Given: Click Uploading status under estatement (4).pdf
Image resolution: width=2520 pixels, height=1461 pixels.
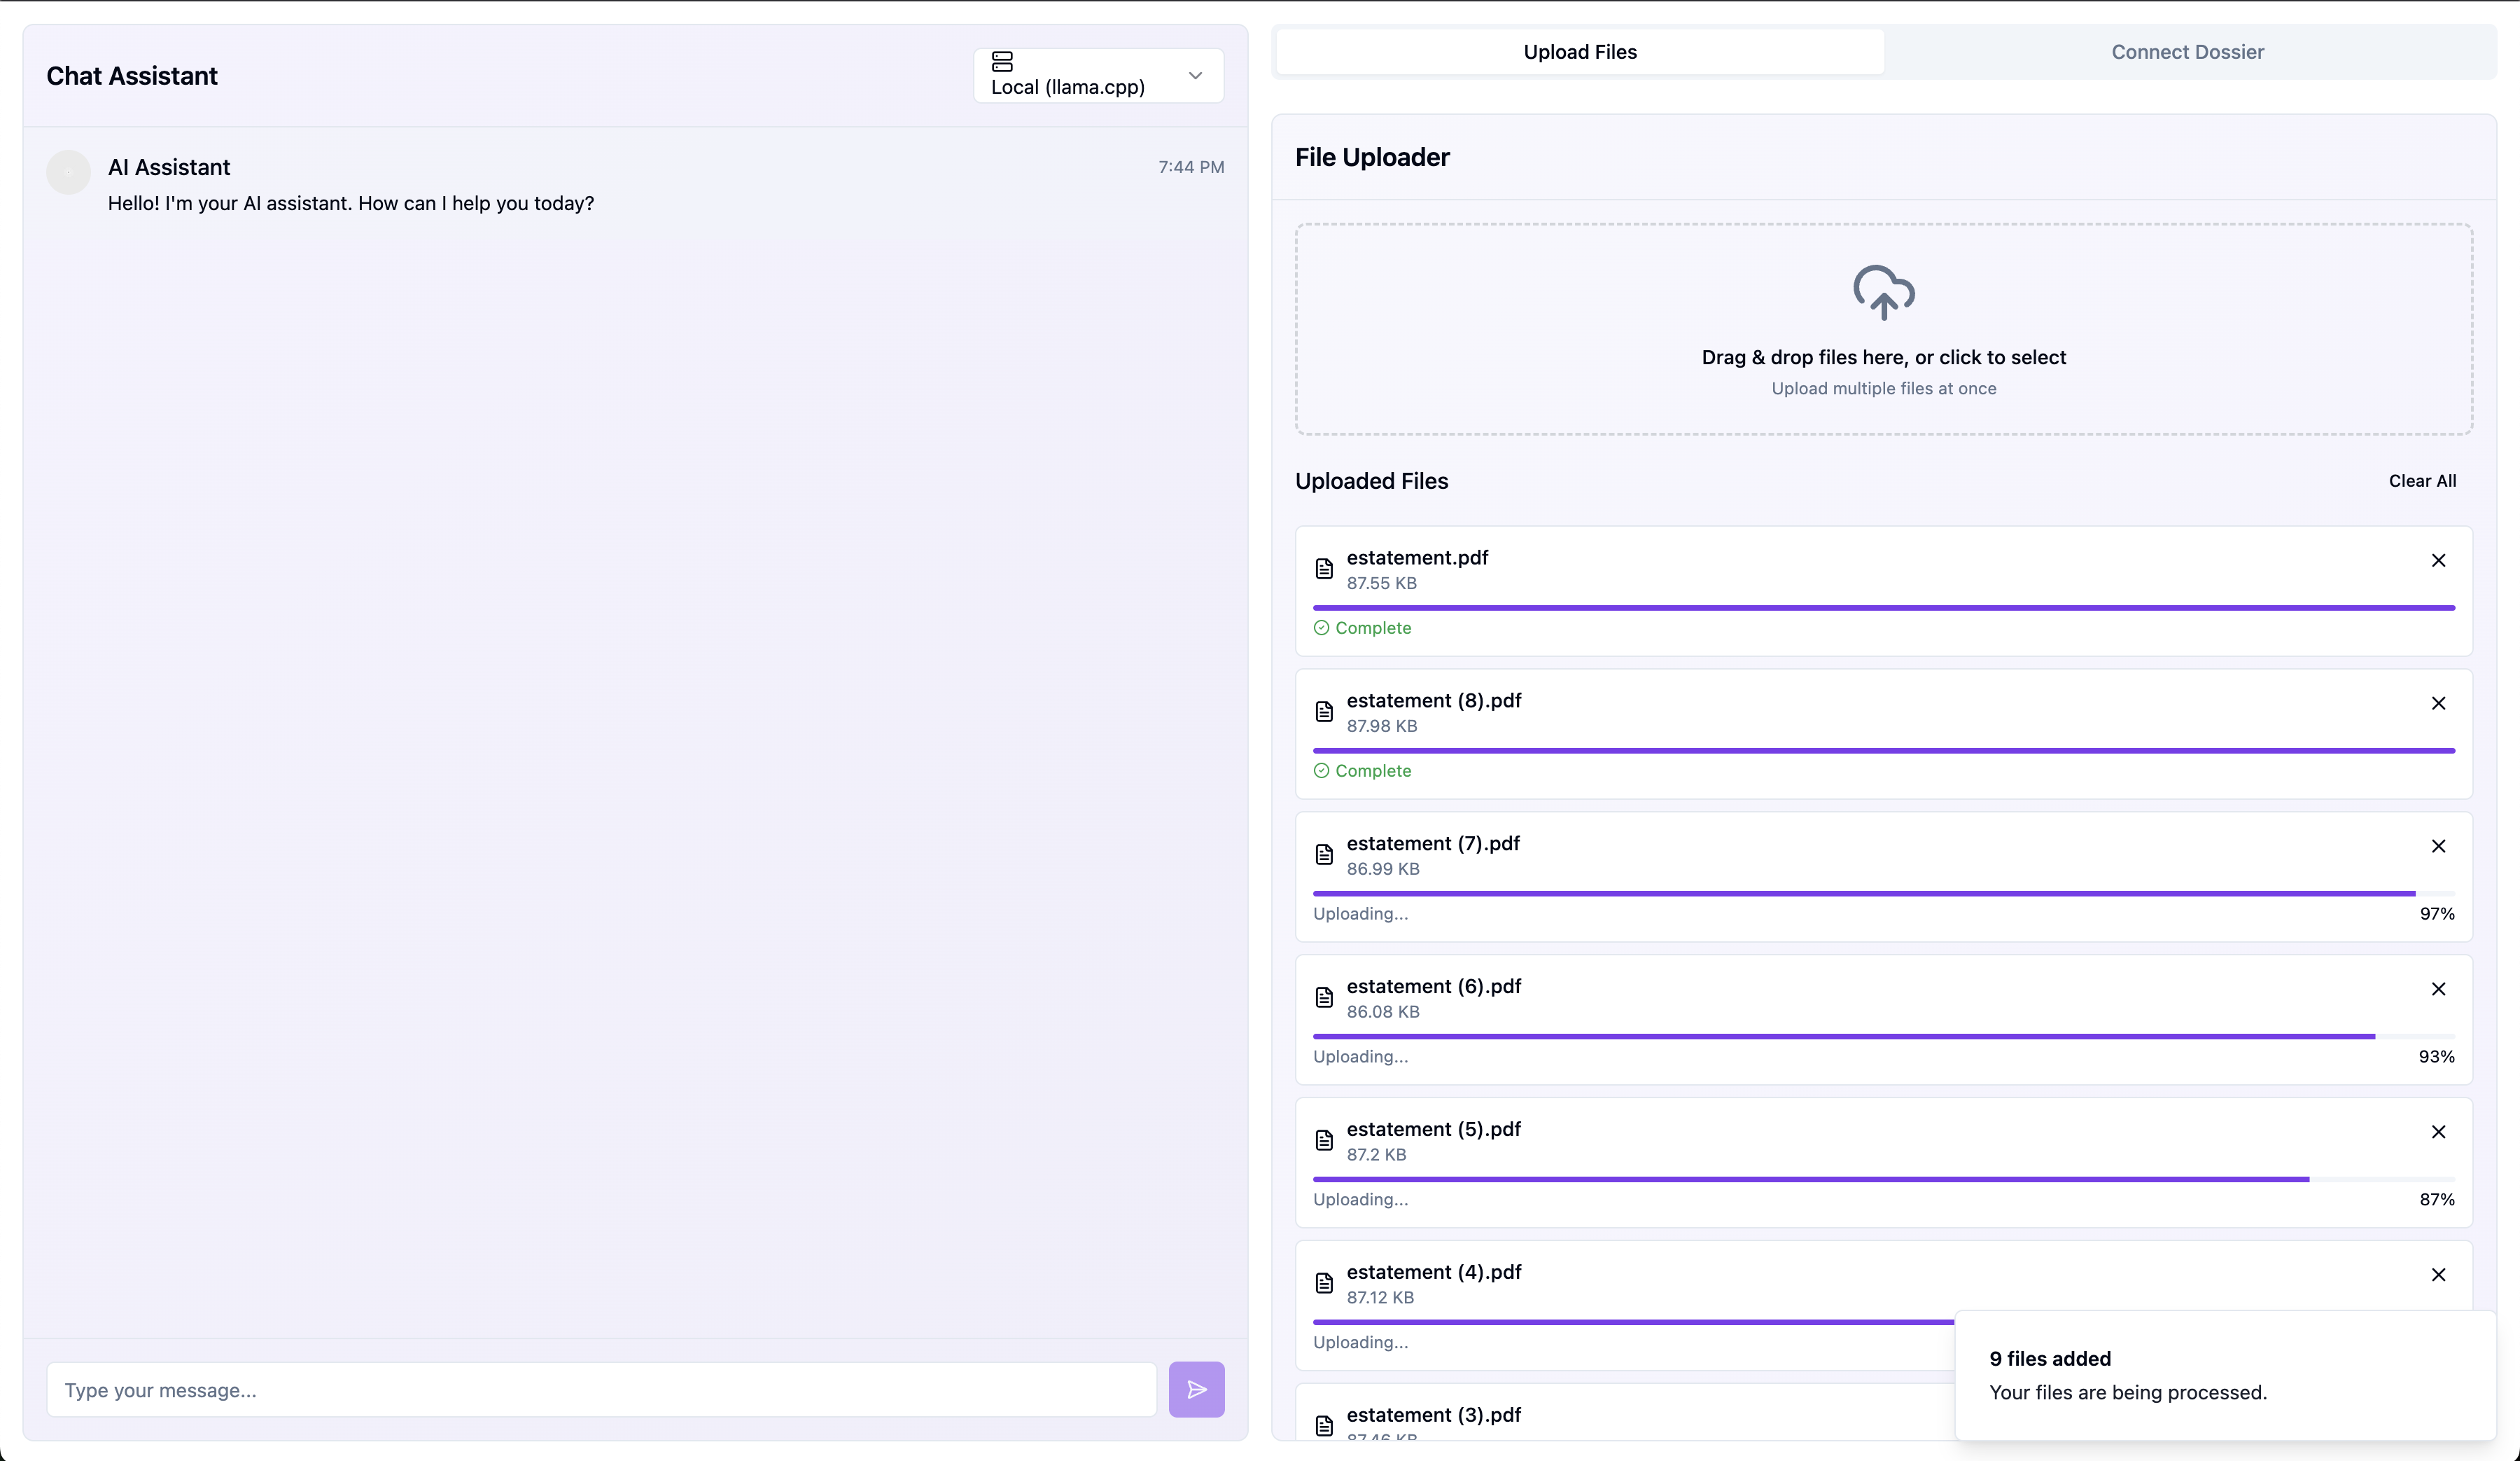Looking at the screenshot, I should pos(1360,1343).
